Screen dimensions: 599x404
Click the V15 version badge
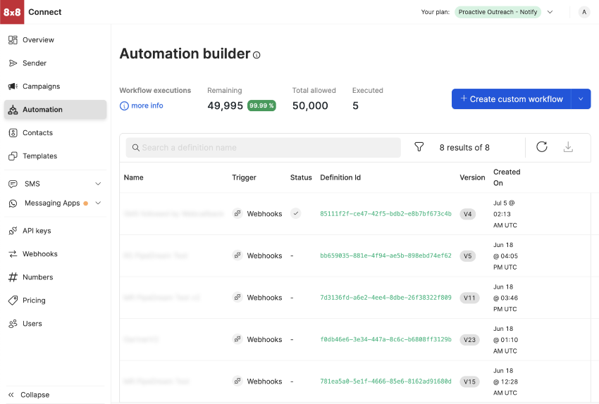click(469, 381)
